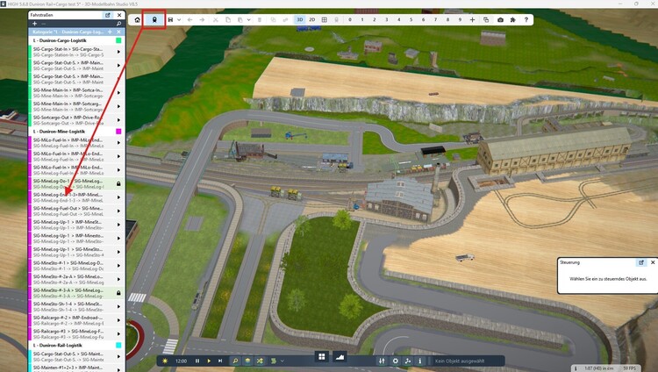Pause the simulation time
This screenshot has height=372, width=658.
tap(197, 360)
